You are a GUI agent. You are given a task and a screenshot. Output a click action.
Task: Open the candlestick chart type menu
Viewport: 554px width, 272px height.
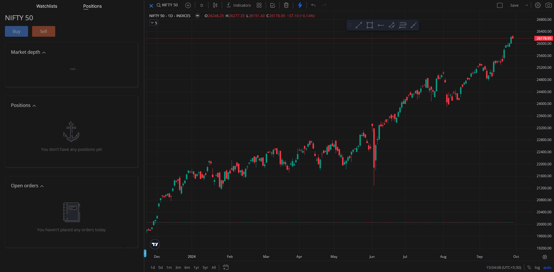tap(215, 5)
